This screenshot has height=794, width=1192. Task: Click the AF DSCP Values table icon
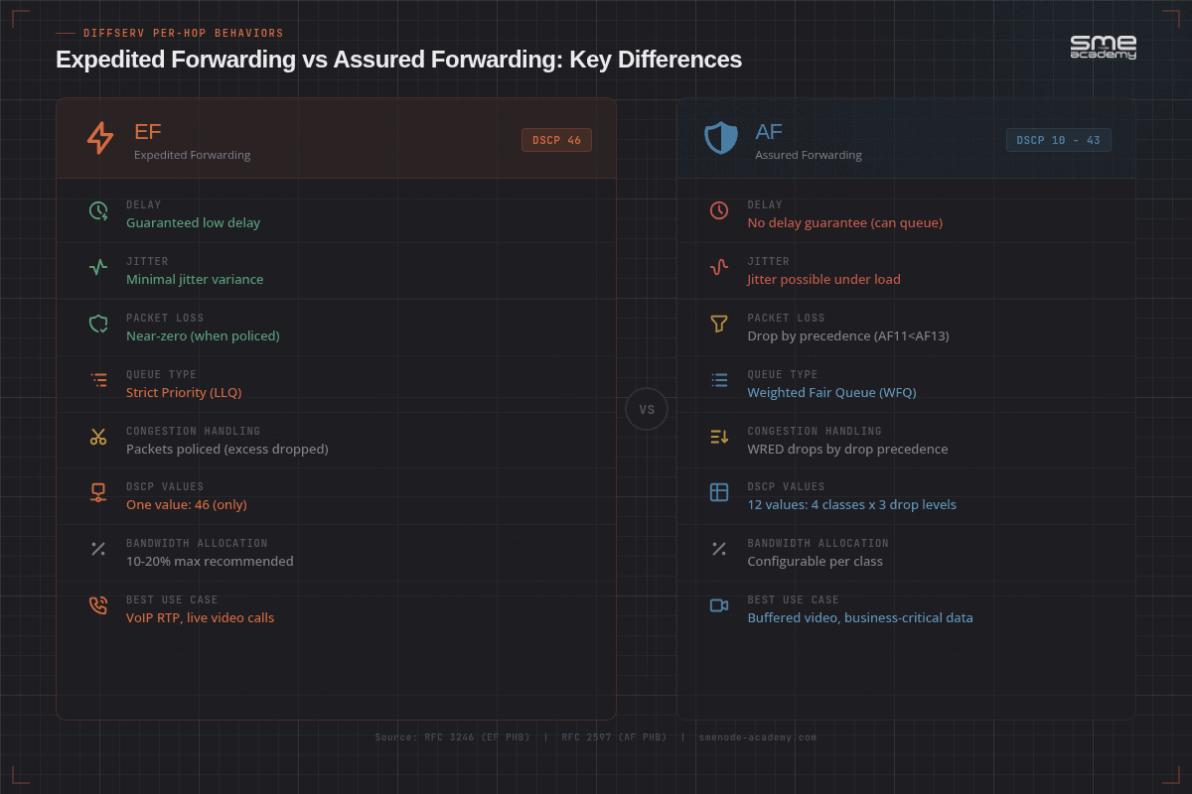(719, 492)
